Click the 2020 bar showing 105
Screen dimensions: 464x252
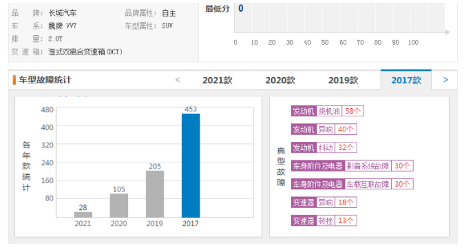coord(119,205)
